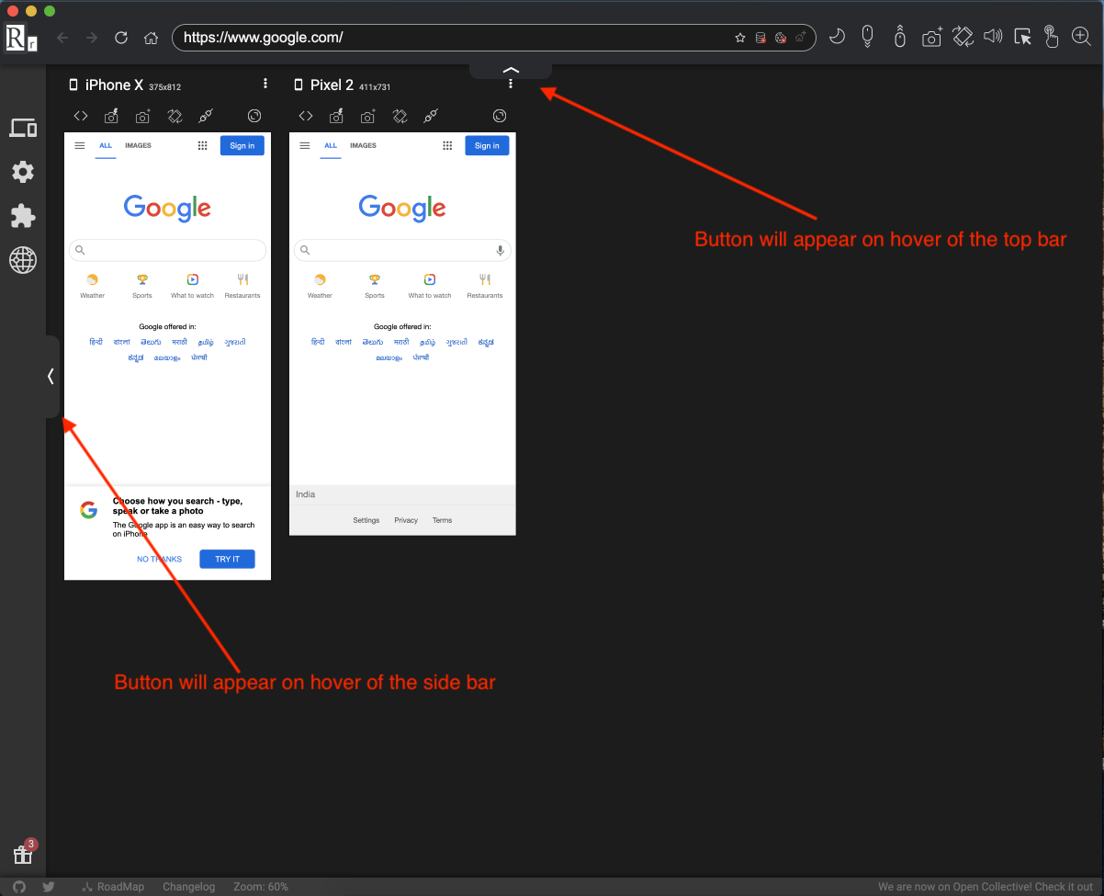Open Google apps grid in Pixel 2 preview
This screenshot has width=1104, height=896.
(x=447, y=145)
